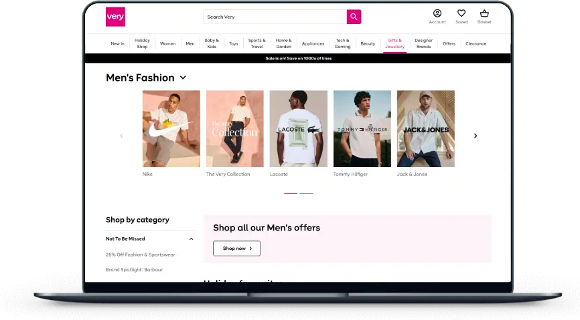Click The Very Collection caption link

pyautogui.click(x=228, y=174)
